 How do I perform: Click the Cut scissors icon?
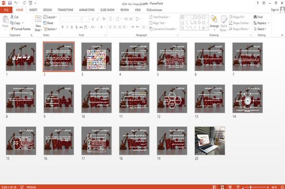(12, 17)
